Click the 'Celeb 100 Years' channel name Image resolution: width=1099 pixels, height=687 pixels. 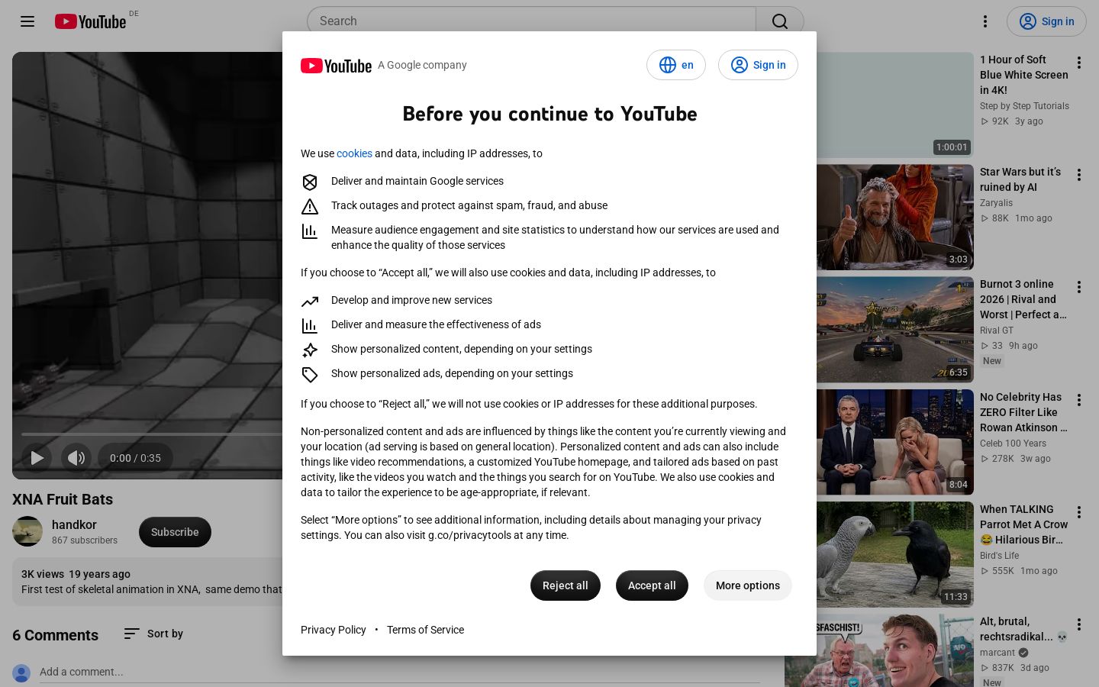click(1013, 443)
